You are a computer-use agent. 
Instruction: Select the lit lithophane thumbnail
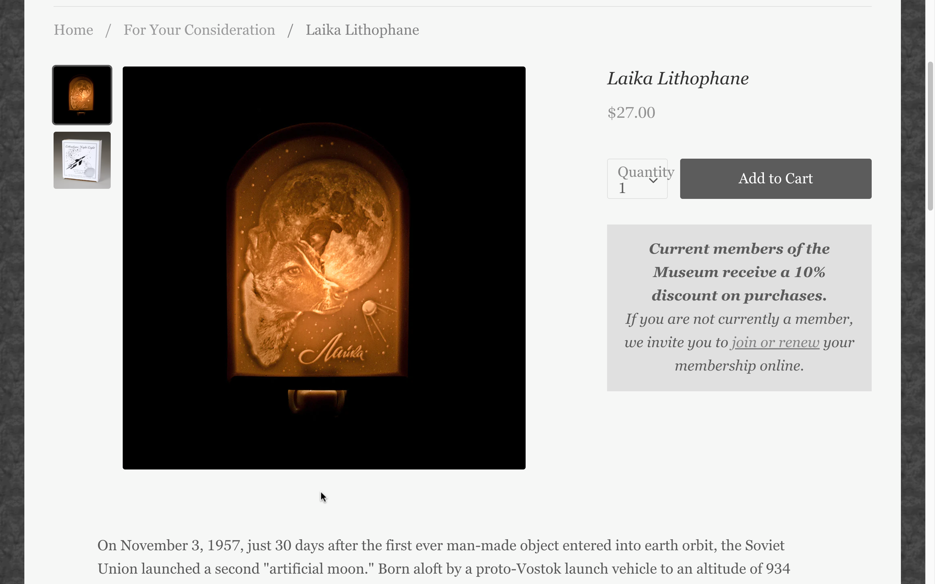coord(82,95)
